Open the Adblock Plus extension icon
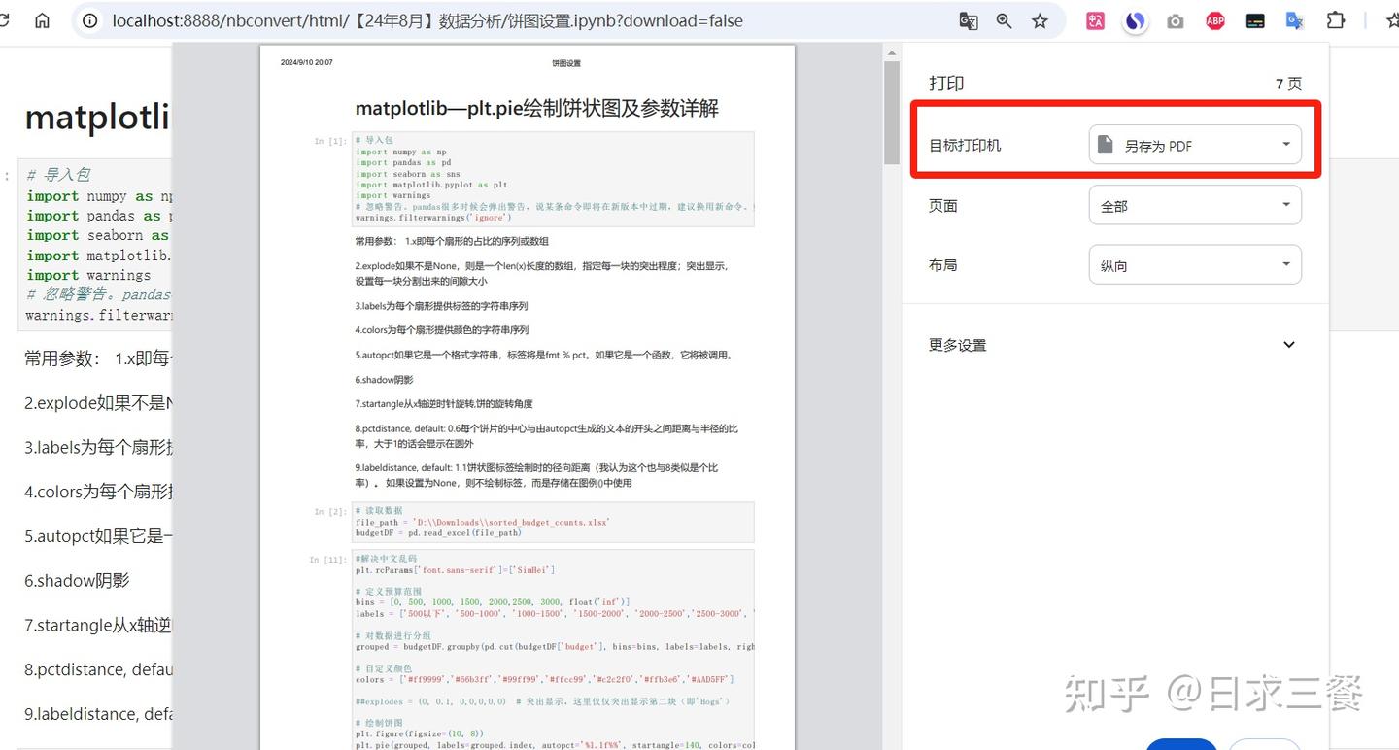Screen dimensions: 1399x750 [1214, 20]
